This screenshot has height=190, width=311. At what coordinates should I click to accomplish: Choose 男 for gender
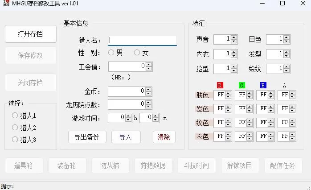(x=115, y=53)
